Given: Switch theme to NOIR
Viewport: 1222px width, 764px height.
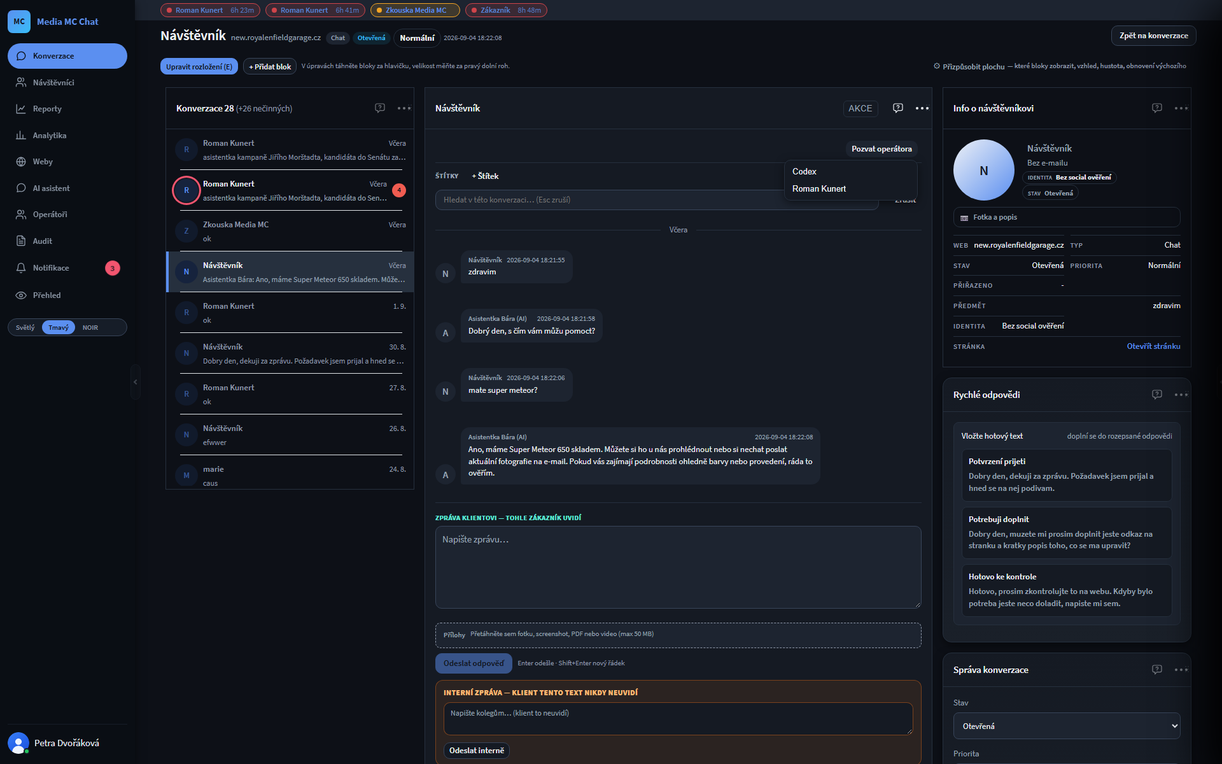Looking at the screenshot, I should click(90, 328).
